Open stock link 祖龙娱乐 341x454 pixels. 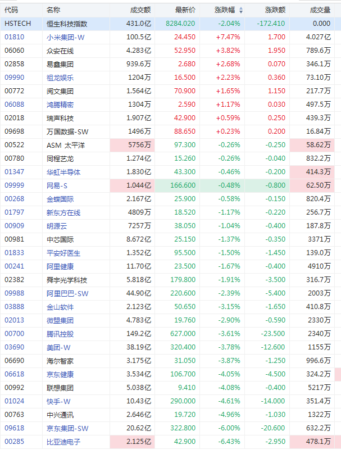pos(60,78)
